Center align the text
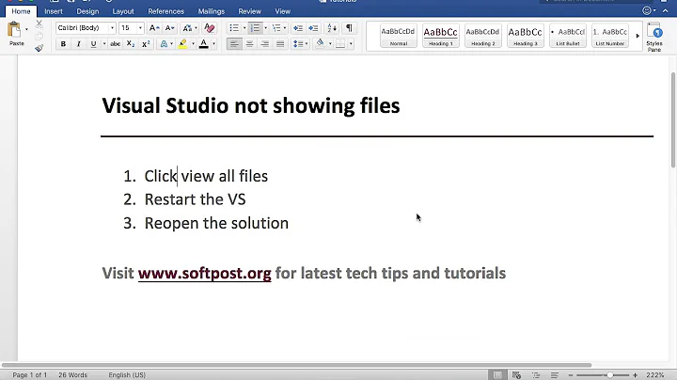Image resolution: width=677 pixels, height=380 pixels. click(249, 43)
